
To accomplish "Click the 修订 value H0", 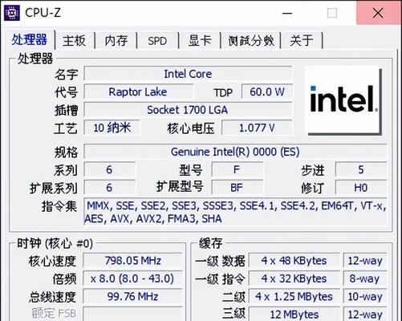I will (x=361, y=188).
